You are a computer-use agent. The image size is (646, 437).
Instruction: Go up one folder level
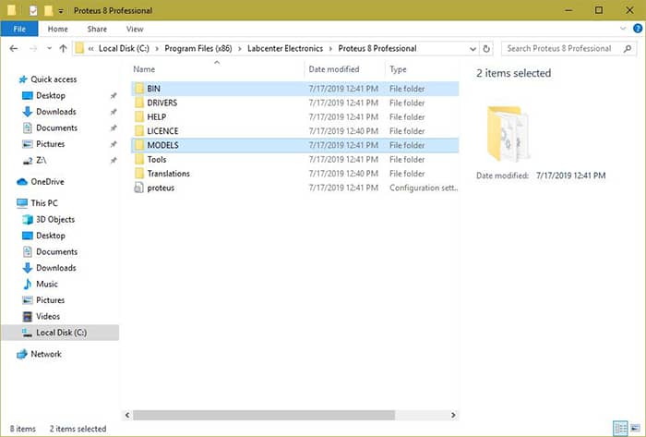tap(63, 49)
